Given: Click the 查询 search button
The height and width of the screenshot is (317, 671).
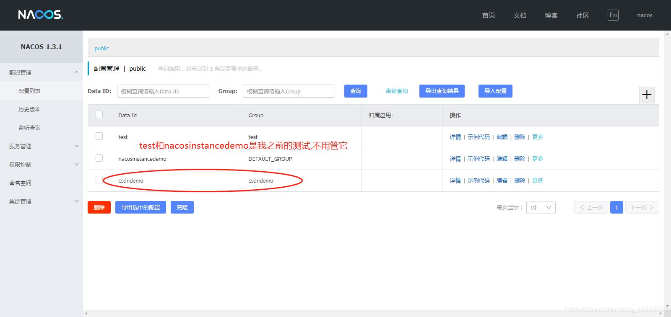Looking at the screenshot, I should [356, 91].
